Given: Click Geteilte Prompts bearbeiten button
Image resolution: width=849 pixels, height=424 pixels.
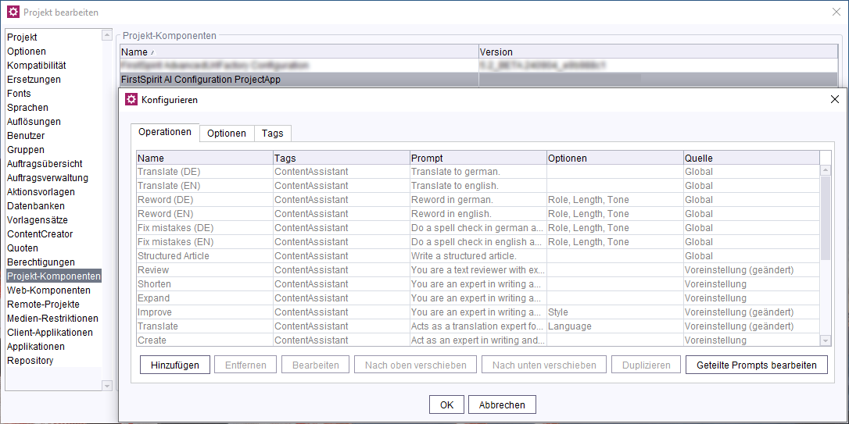Looking at the screenshot, I should 757,365.
